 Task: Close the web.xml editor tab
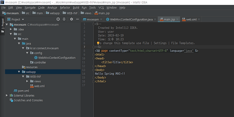[199, 19]
